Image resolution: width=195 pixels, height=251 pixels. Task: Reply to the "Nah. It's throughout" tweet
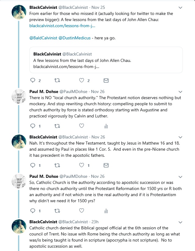point(33,165)
